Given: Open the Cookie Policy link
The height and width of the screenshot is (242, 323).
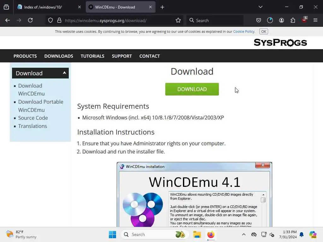Looking at the screenshot, I should click(244, 32).
